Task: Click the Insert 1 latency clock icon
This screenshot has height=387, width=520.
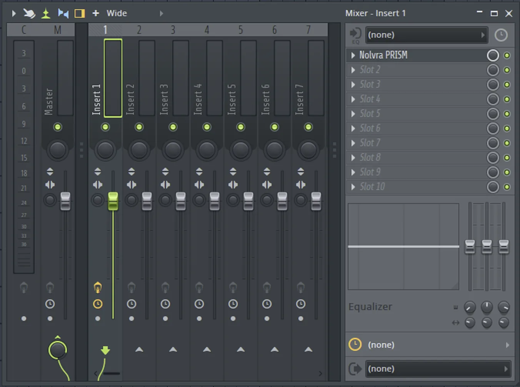Action: 98,304
